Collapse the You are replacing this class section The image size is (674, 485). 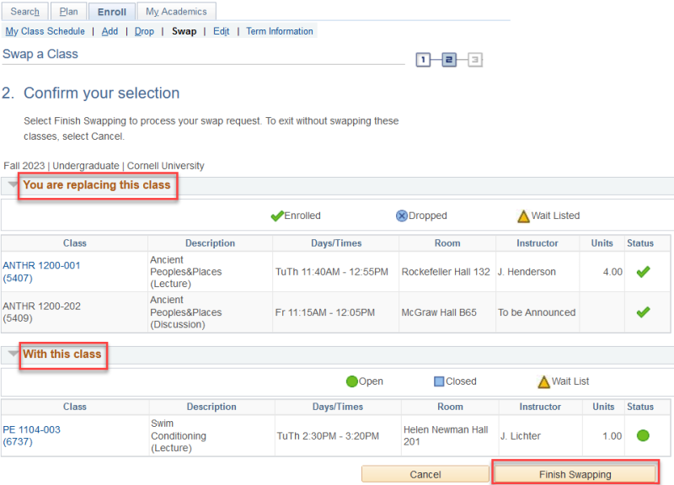point(12,186)
